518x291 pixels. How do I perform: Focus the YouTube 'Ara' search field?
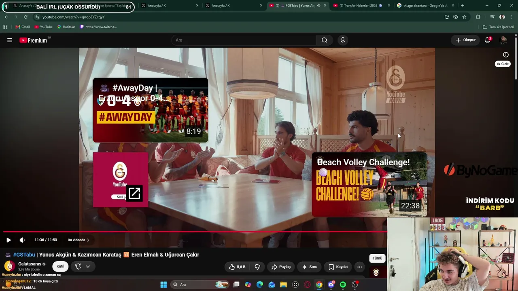click(x=244, y=40)
